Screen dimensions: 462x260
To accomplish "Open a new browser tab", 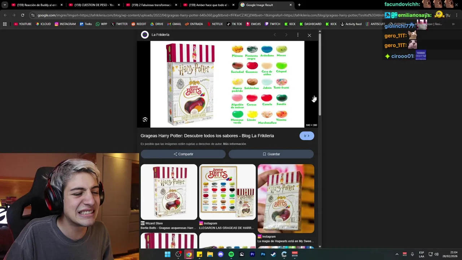I will pos(299,5).
